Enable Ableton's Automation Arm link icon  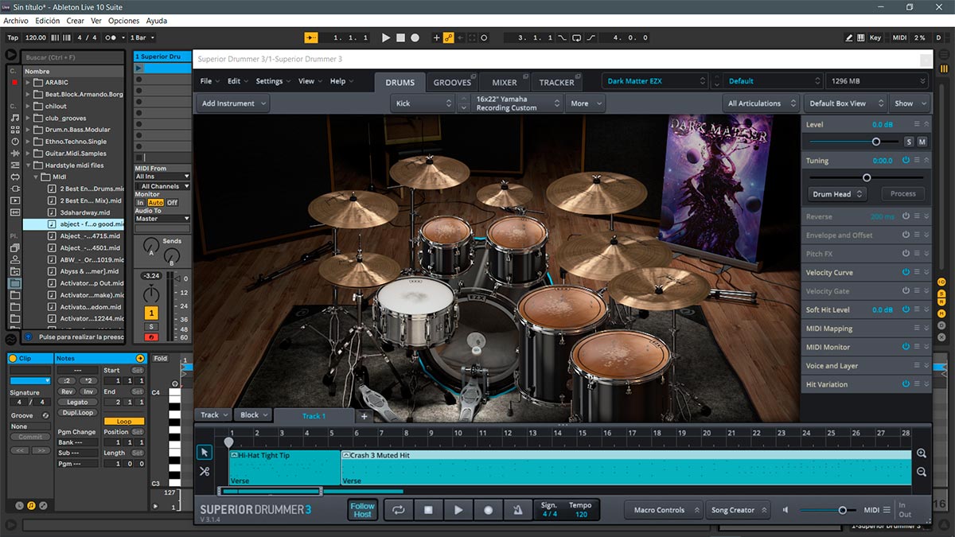tap(449, 37)
